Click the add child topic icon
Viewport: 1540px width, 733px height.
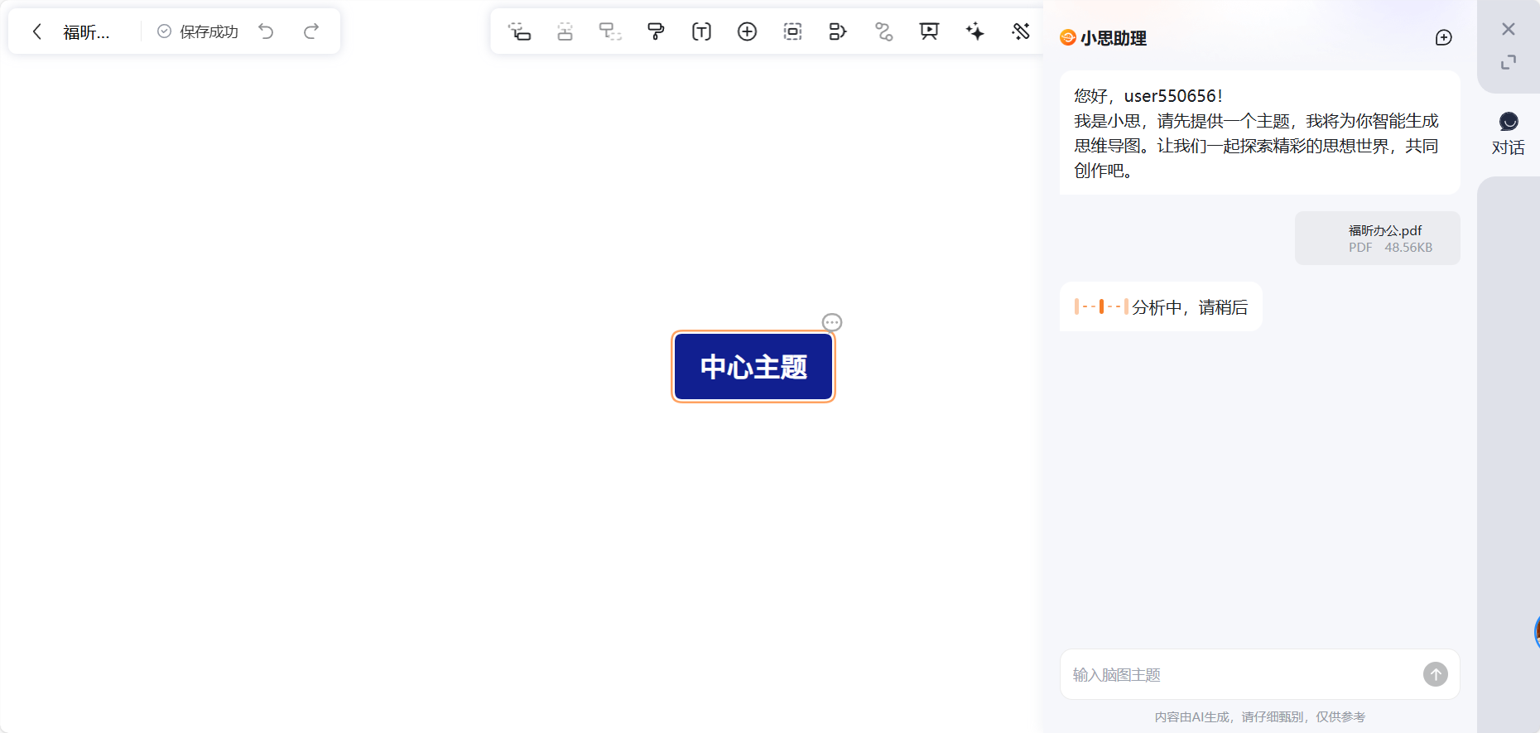[x=520, y=31]
